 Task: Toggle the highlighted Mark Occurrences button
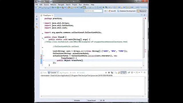click(x=84, y=7)
